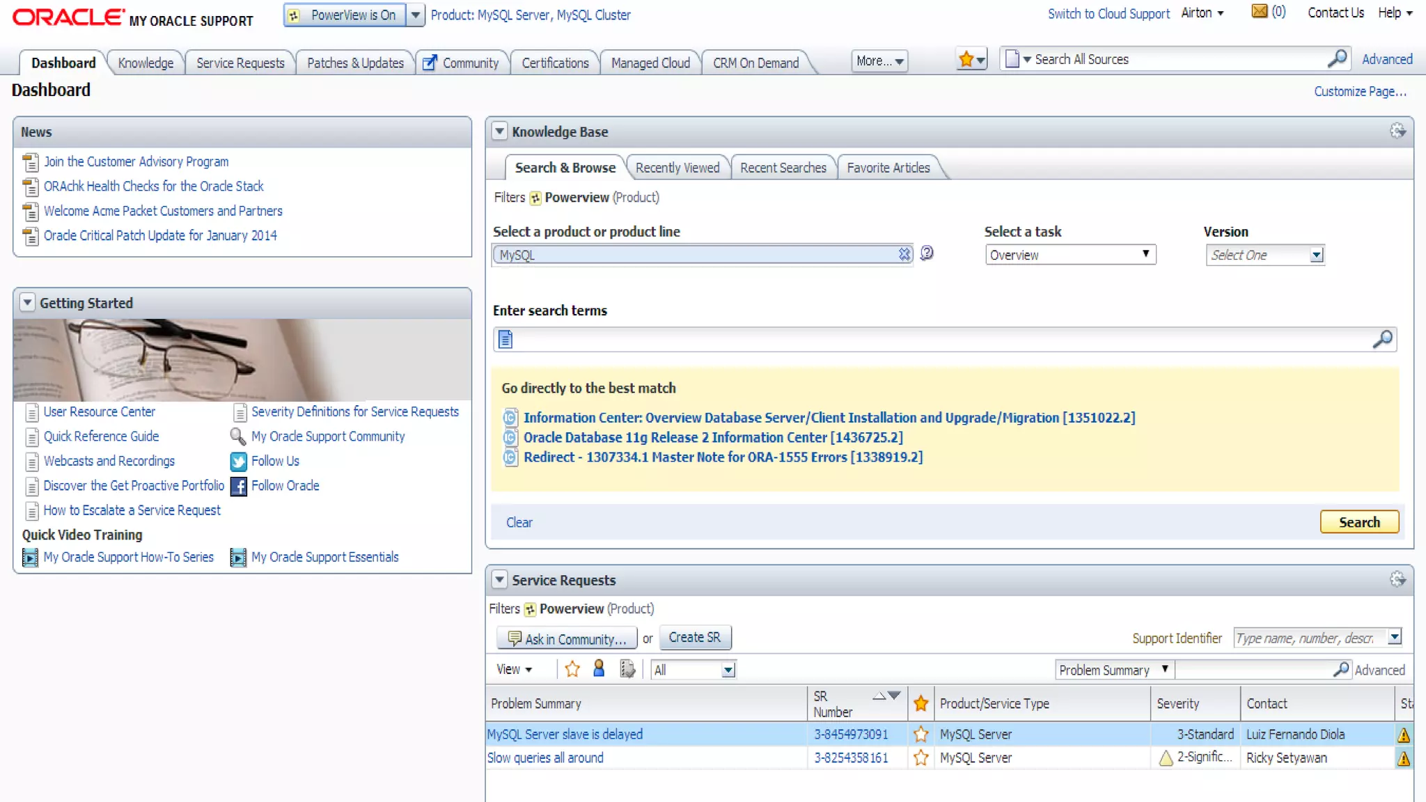
Task: Click warning icon in MySQL Server slave row
Action: point(1404,734)
